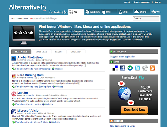Screen dimensions: 167x127
Task: Click the globe image in ServiceDesk ad
Action: (125, 94)
